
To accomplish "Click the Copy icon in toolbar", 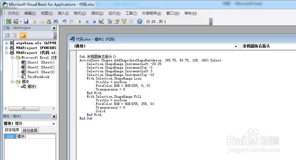I will coord(42,21).
